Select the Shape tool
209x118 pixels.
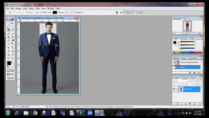point(12,51)
